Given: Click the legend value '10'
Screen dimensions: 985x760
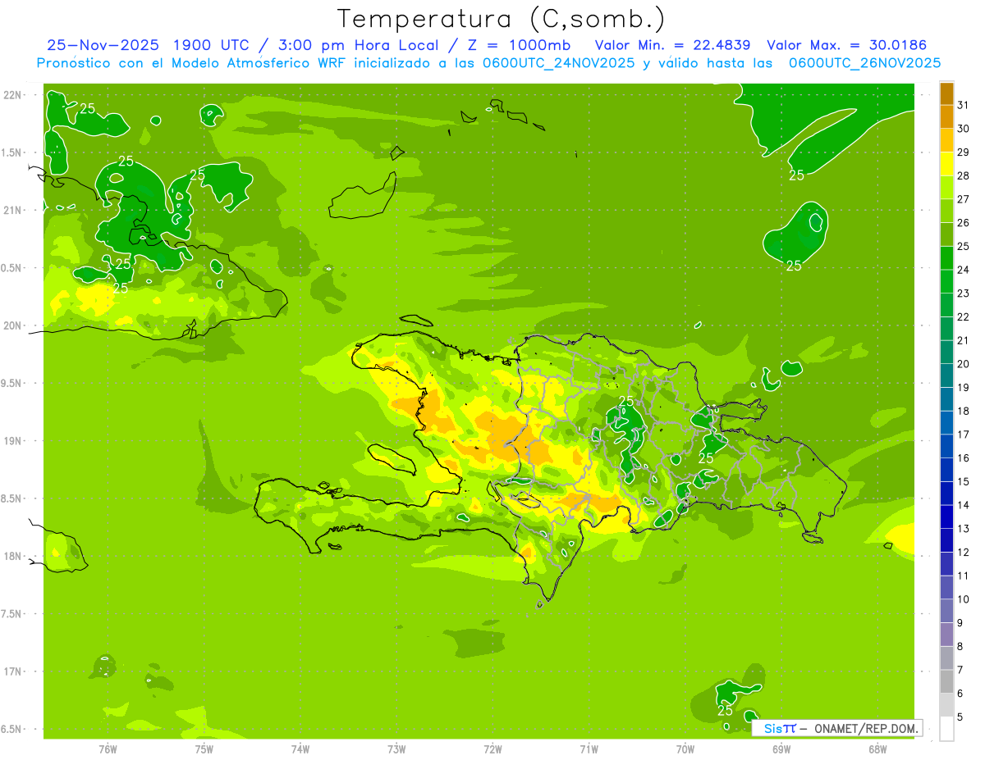Looking at the screenshot, I should (x=964, y=599).
